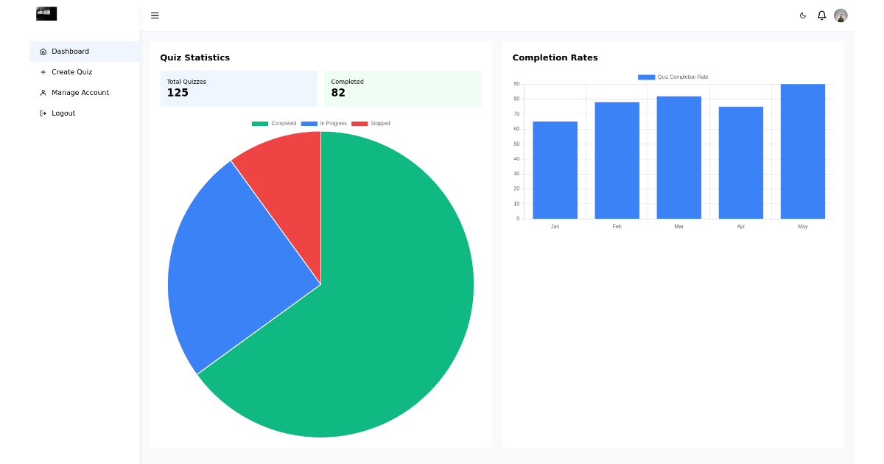
Task: Toggle dark mode with the moon icon
Action: [x=802, y=15]
